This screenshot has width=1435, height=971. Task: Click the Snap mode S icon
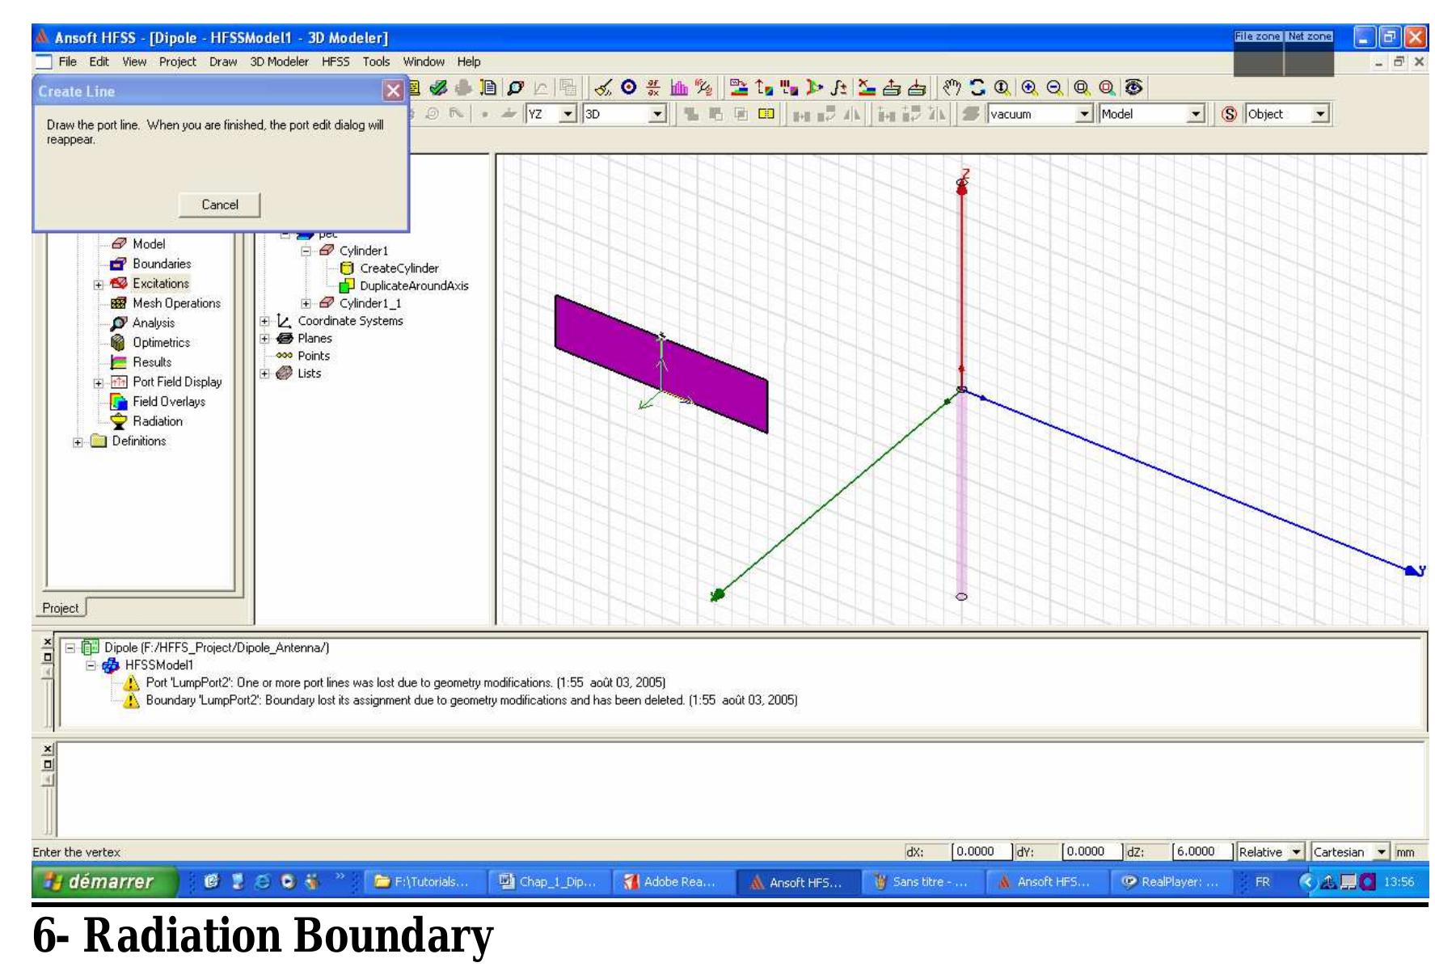click(x=1230, y=114)
